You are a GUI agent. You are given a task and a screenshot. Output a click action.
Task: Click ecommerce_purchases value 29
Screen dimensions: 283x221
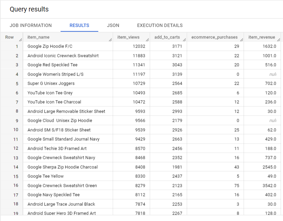click(237, 46)
